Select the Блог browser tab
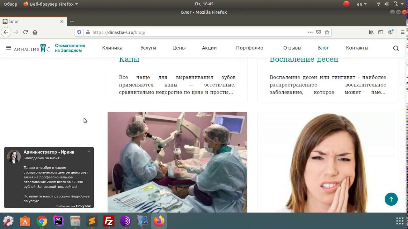This screenshot has width=408, height=229. click(33, 21)
